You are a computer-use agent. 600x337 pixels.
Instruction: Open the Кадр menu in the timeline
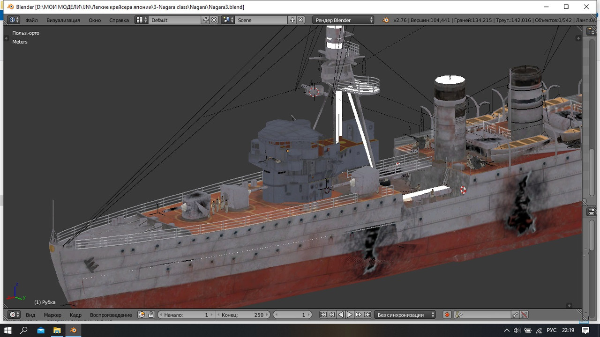(x=75, y=315)
